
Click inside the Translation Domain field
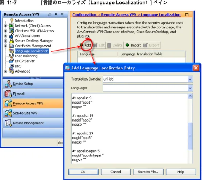pyautogui.click(x=145, y=79)
